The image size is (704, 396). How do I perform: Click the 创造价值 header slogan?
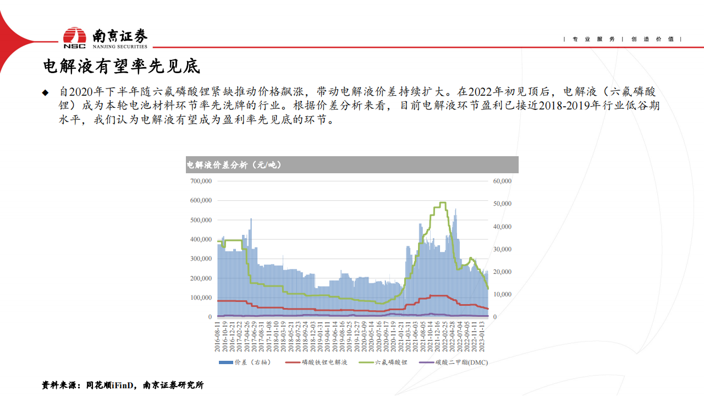coord(652,39)
